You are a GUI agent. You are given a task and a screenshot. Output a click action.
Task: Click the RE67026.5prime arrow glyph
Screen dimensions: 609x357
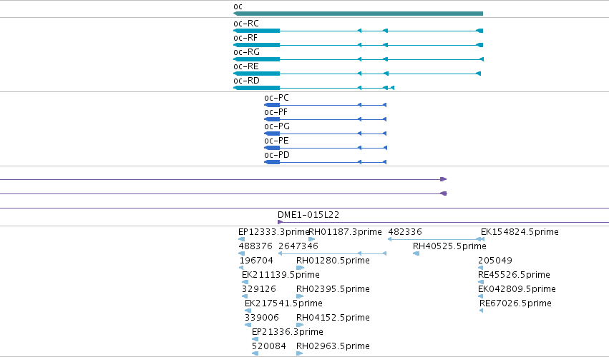coord(481,311)
